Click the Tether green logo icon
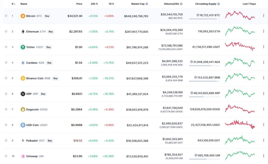268x164 pixels. click(x=23, y=47)
